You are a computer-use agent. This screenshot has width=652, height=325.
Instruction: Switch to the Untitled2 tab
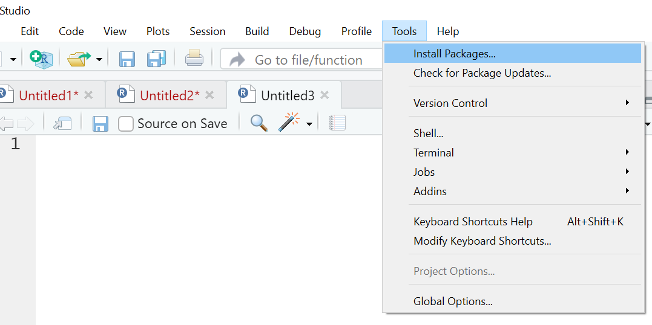tap(170, 95)
